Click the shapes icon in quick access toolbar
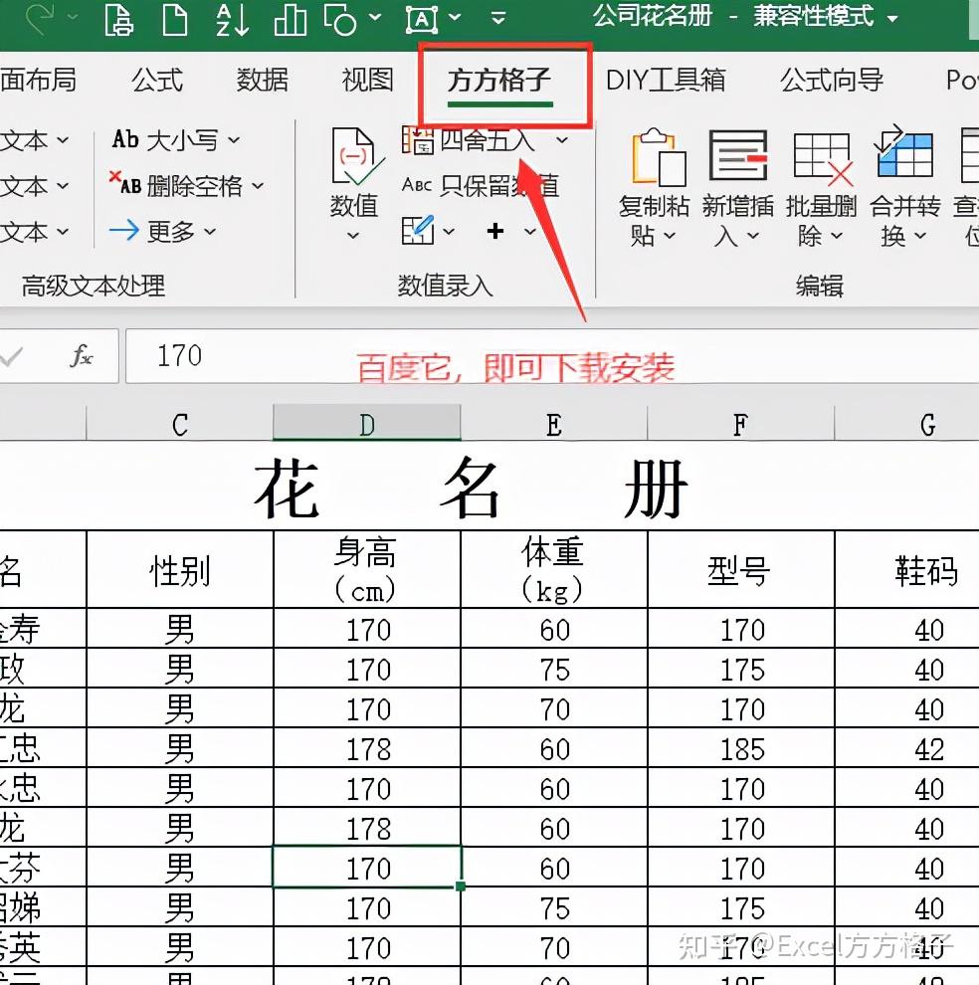The image size is (979, 985). pyautogui.click(x=340, y=19)
